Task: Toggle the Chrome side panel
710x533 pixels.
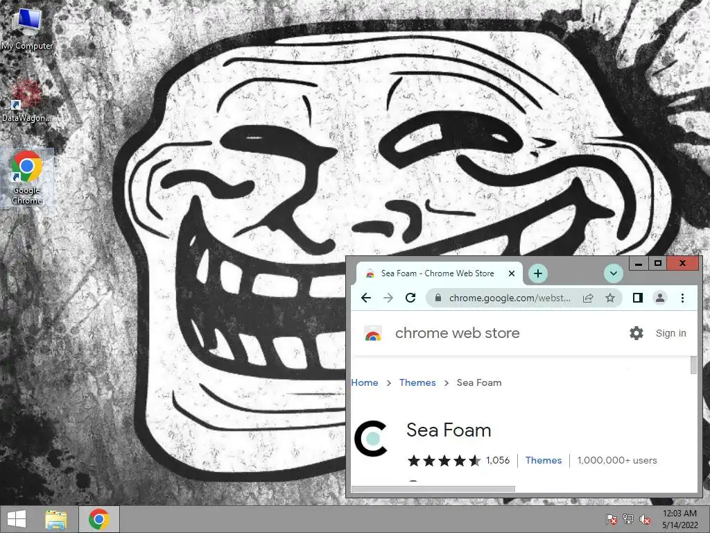Action: click(x=638, y=298)
